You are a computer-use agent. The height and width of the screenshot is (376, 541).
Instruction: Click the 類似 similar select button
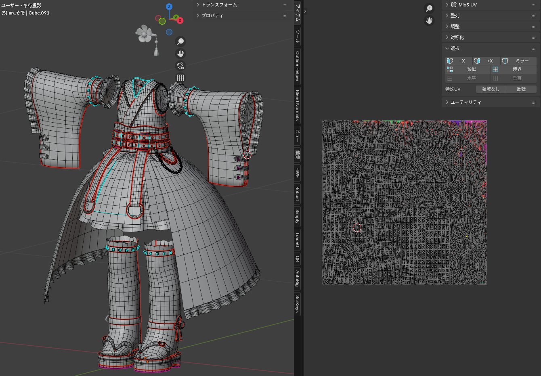coord(468,69)
